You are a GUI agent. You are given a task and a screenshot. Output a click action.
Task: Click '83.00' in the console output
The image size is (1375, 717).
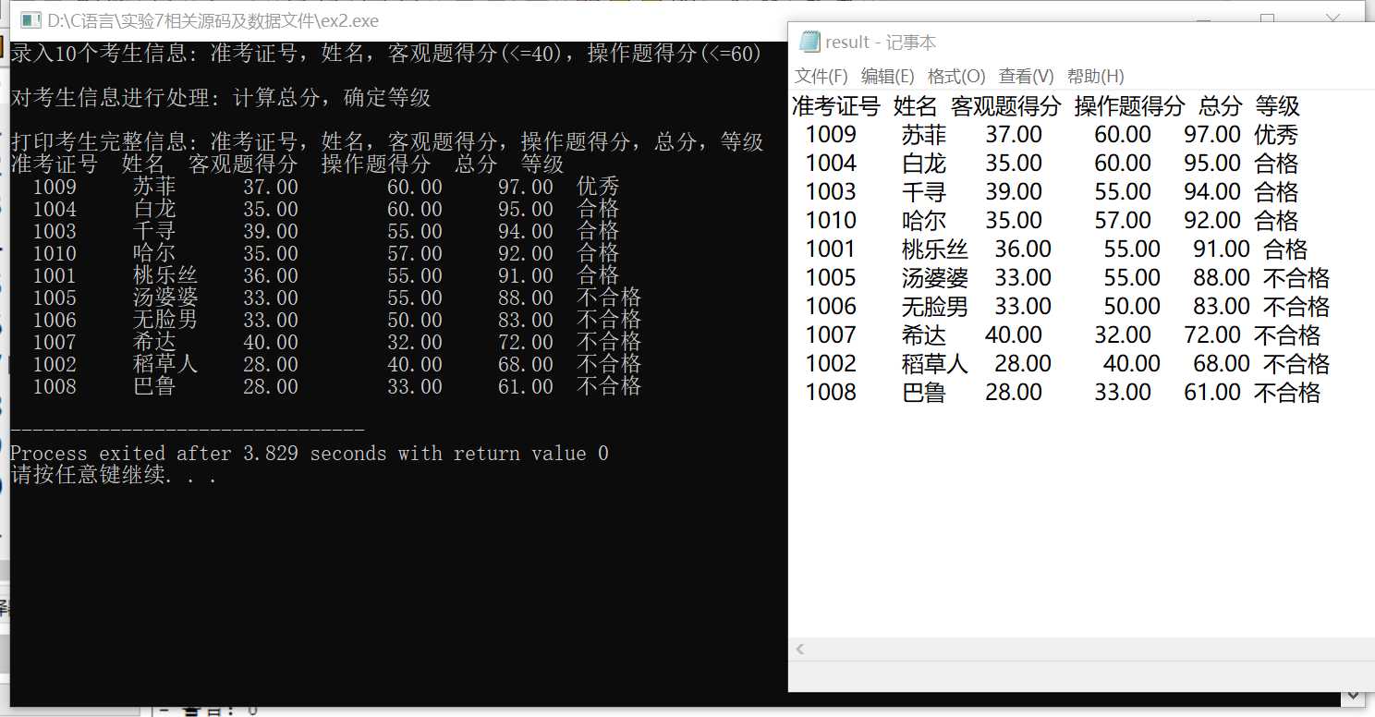tap(526, 320)
